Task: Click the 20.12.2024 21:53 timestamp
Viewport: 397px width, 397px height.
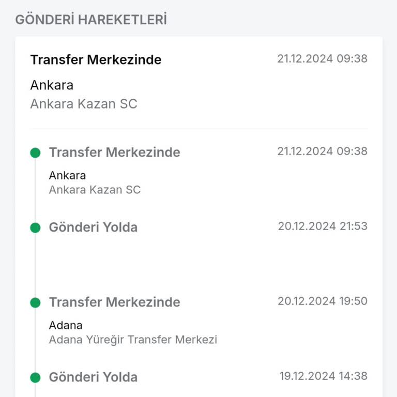Action: click(x=323, y=226)
